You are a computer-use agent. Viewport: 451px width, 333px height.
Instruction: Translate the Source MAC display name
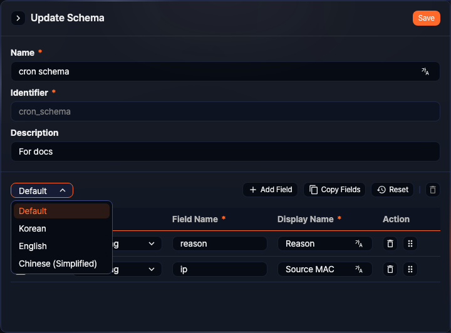359,269
